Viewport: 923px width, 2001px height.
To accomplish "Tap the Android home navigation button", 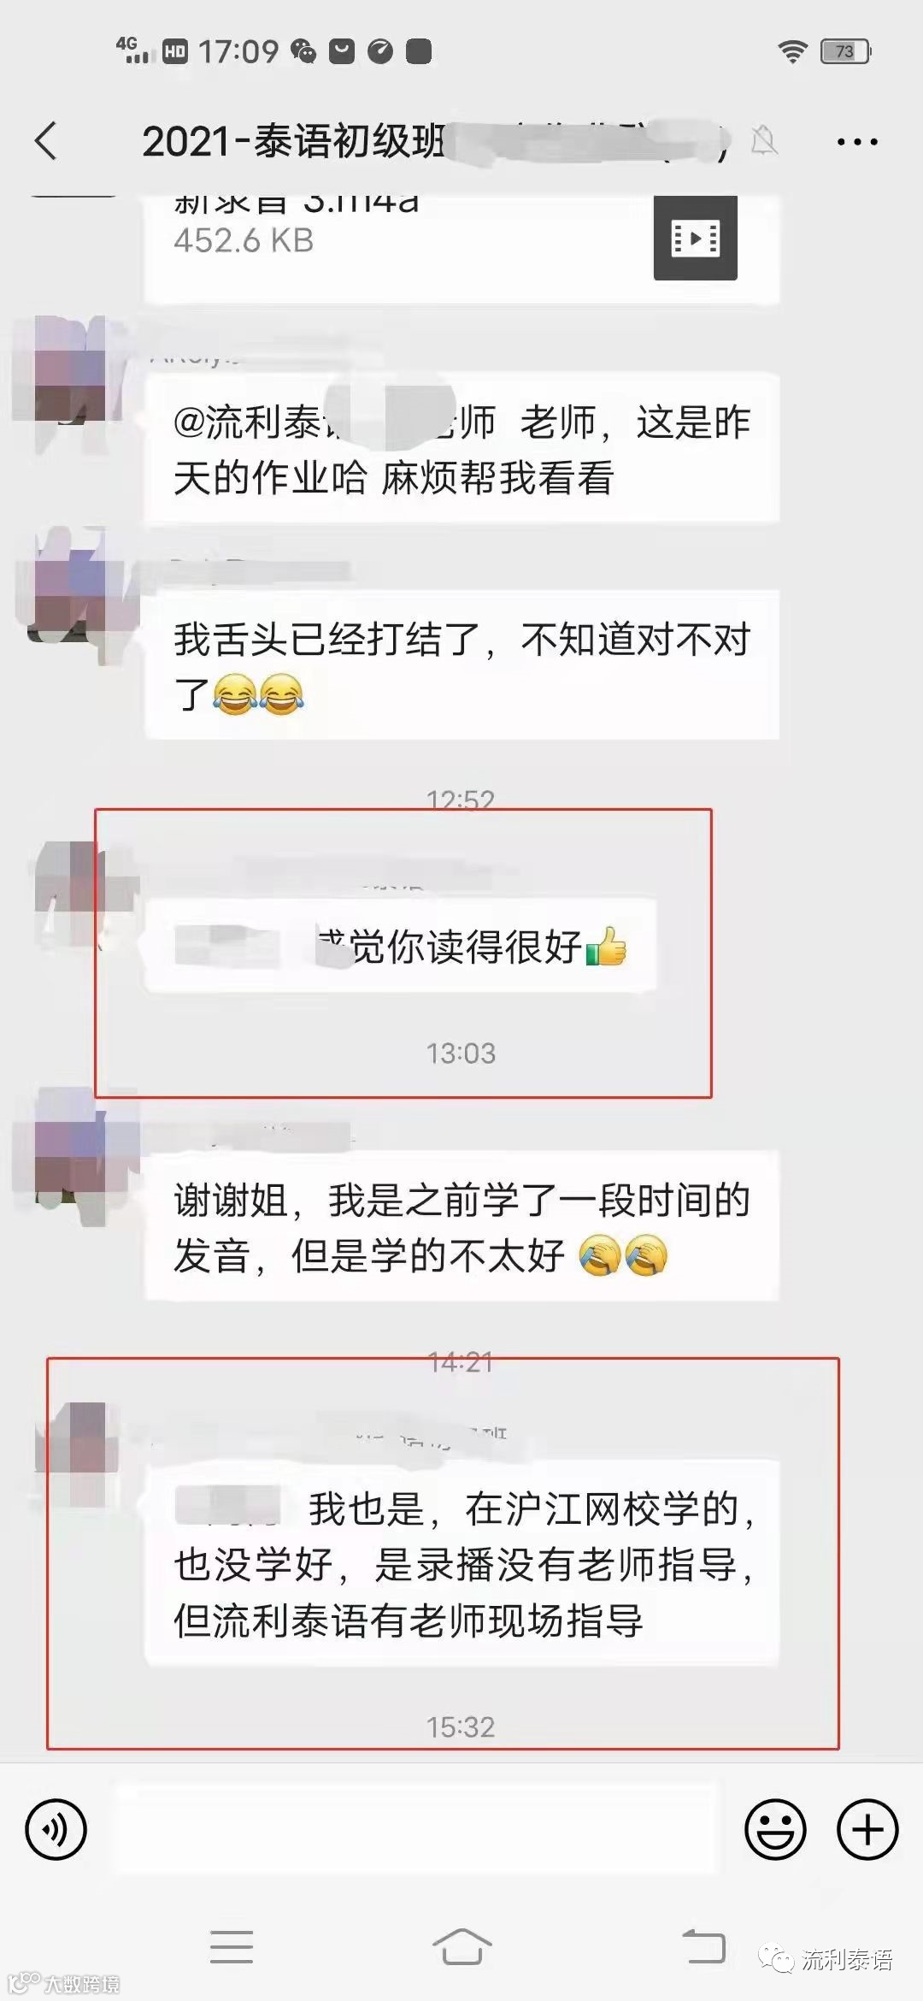I will click(x=461, y=1946).
